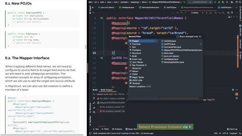The image size is (242, 136).
Task: Click previous occurrence up arrow in find bar
Action: 203,13
